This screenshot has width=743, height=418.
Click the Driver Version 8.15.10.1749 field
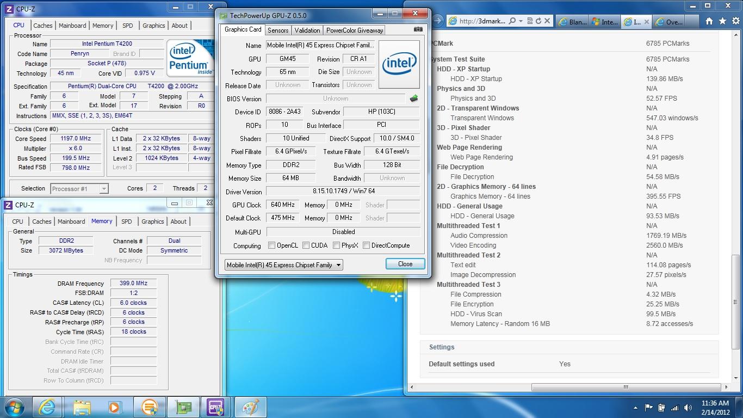(x=343, y=192)
